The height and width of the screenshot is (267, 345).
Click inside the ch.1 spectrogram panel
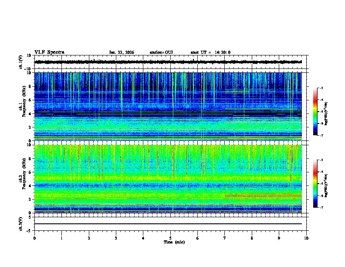168,106
